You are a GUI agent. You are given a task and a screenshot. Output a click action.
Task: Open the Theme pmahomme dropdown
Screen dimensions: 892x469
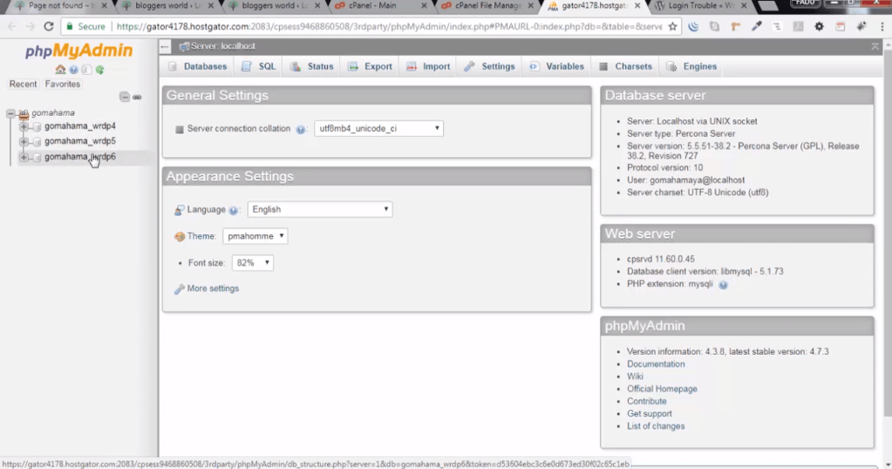pos(255,236)
